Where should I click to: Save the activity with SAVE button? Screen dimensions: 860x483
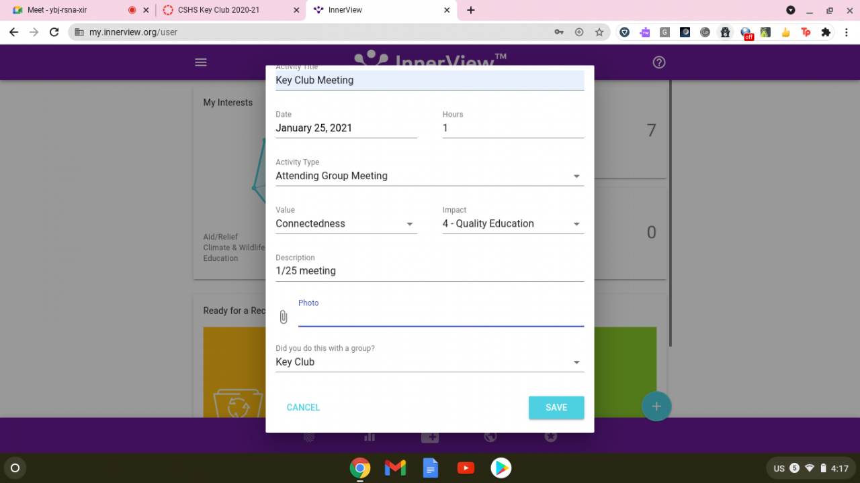tap(556, 408)
